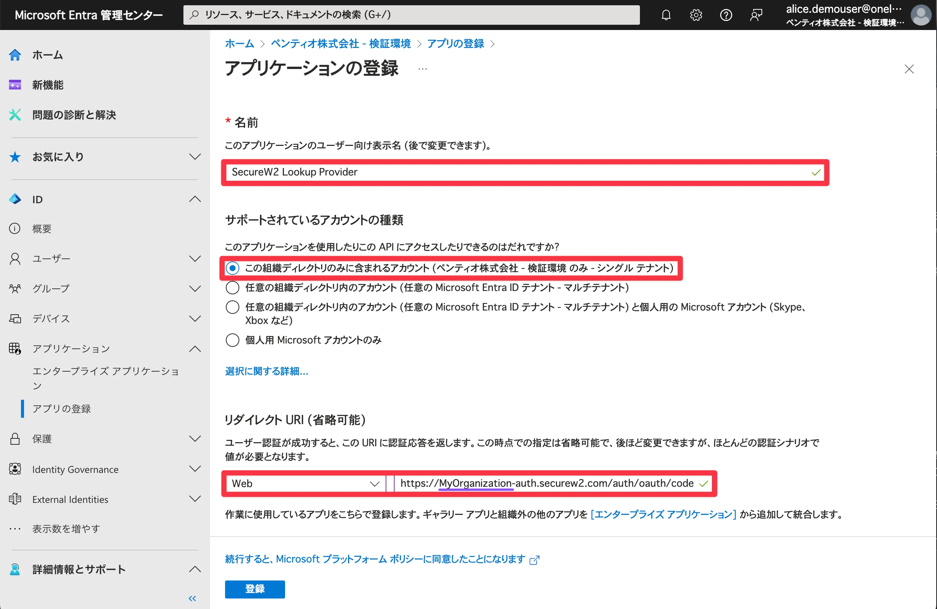Expand the ユーザー menu chevron
The height and width of the screenshot is (609, 937).
pos(195,258)
